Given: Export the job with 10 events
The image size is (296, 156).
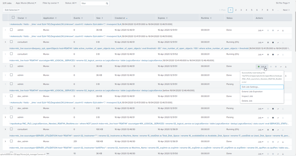Looking at the screenshot, I should pyautogui.click(x=283, y=154).
